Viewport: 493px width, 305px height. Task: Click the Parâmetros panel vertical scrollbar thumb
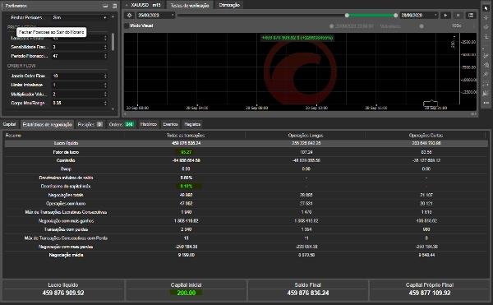coord(113,41)
